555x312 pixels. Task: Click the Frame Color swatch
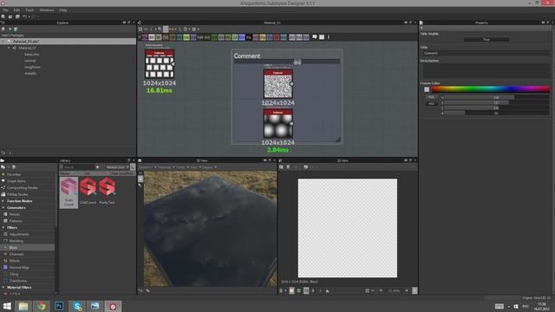tap(427, 89)
